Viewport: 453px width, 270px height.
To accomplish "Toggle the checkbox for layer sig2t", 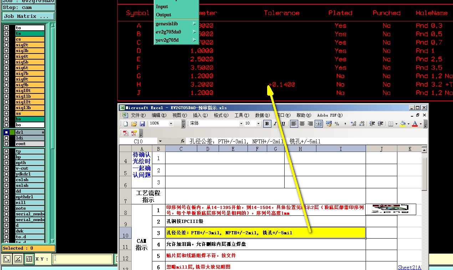I will pyautogui.click(x=6, y=45).
